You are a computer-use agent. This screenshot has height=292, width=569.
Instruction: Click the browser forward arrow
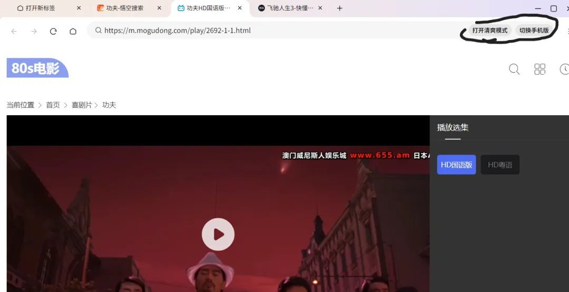[34, 31]
